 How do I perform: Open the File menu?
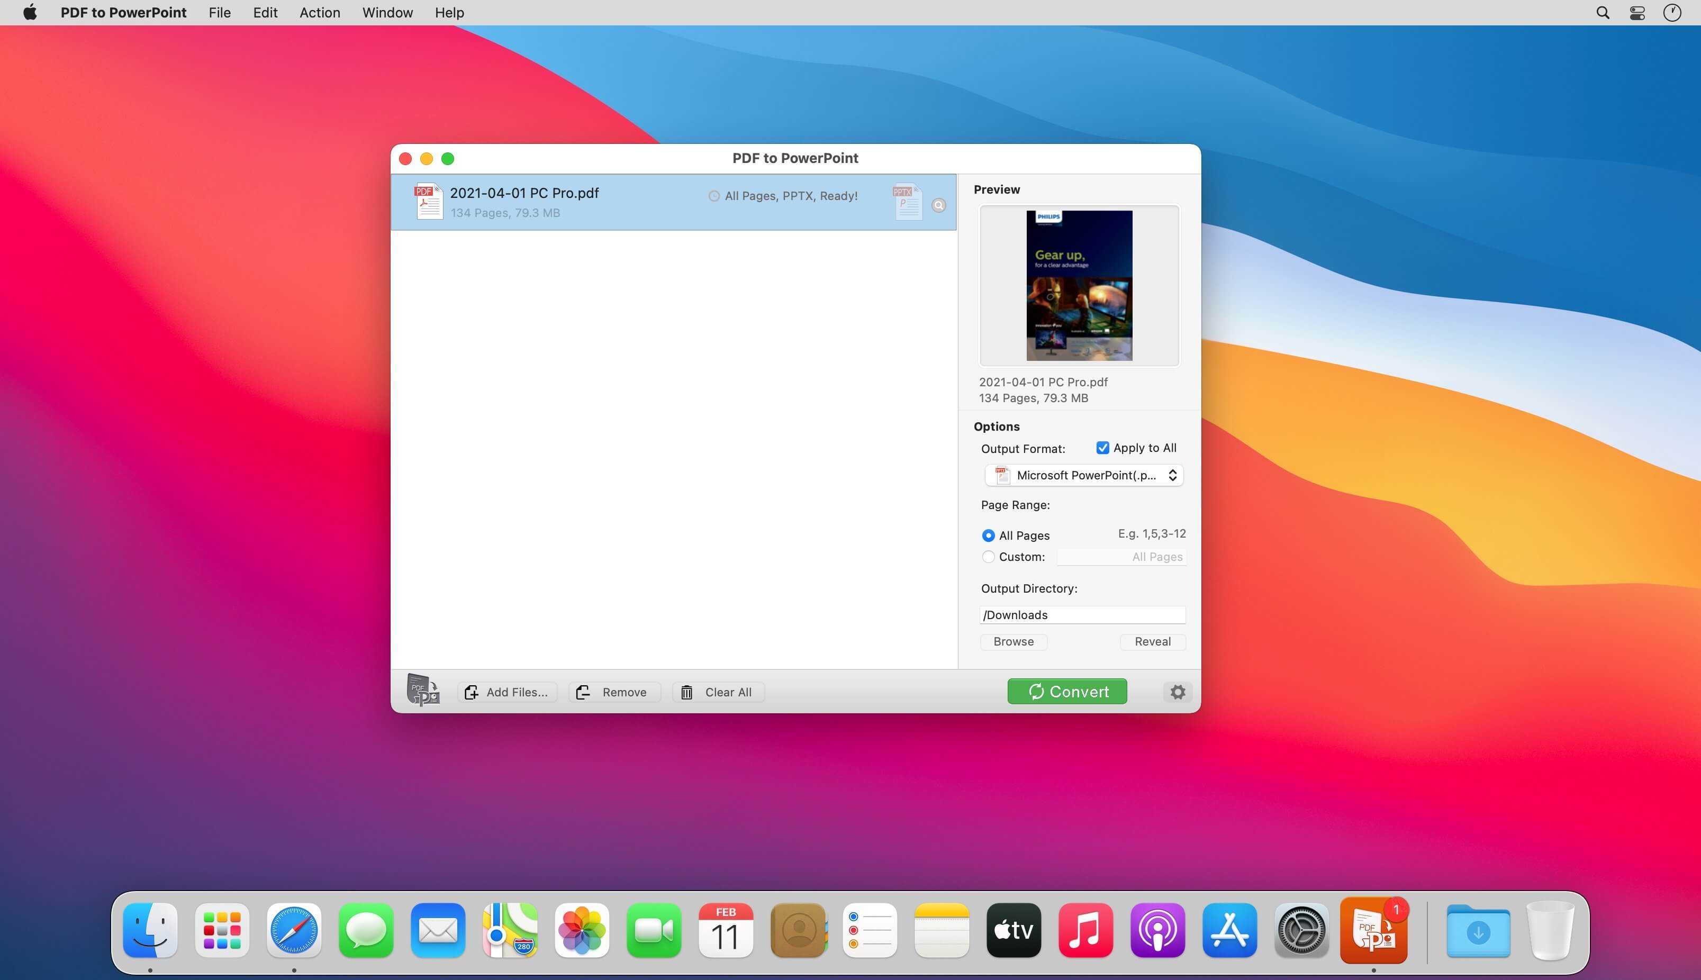[220, 13]
